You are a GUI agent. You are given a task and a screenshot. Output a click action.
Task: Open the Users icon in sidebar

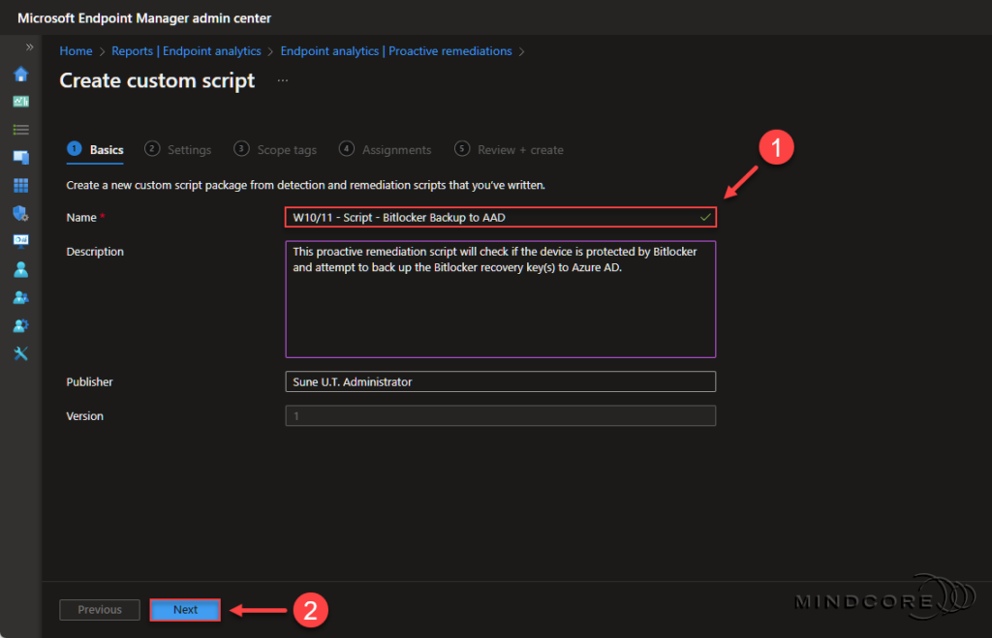pos(19,269)
